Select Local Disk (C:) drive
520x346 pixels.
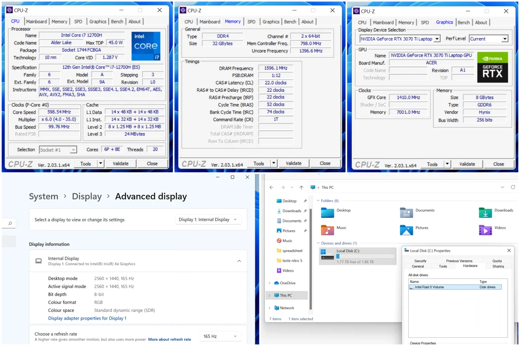point(358,256)
